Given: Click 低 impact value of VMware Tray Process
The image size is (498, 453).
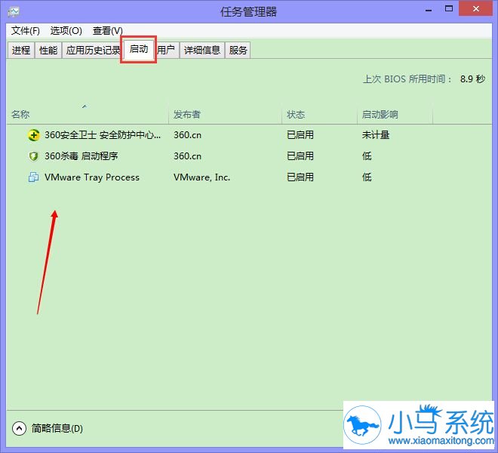Looking at the screenshot, I should pyautogui.click(x=367, y=177).
